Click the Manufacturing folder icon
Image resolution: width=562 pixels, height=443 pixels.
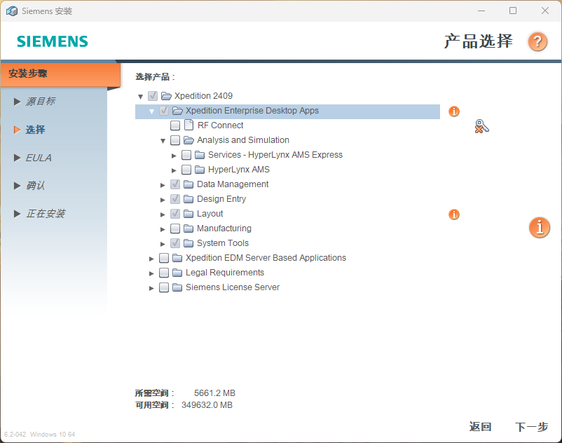[x=189, y=229]
